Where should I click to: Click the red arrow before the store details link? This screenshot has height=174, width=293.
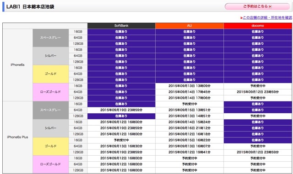coord(241,18)
